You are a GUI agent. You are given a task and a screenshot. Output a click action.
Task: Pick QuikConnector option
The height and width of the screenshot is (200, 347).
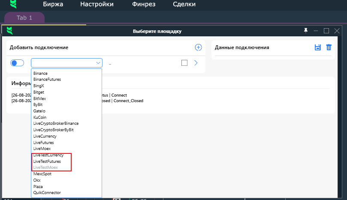[47, 192]
